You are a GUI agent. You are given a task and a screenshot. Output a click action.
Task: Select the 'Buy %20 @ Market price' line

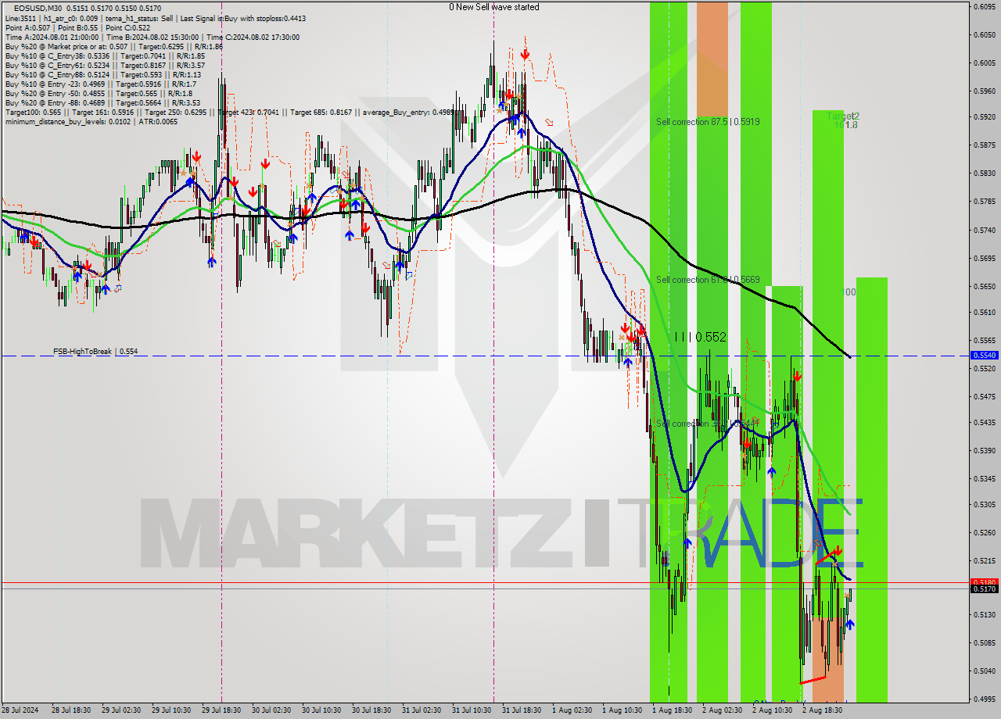pyautogui.click(x=114, y=46)
